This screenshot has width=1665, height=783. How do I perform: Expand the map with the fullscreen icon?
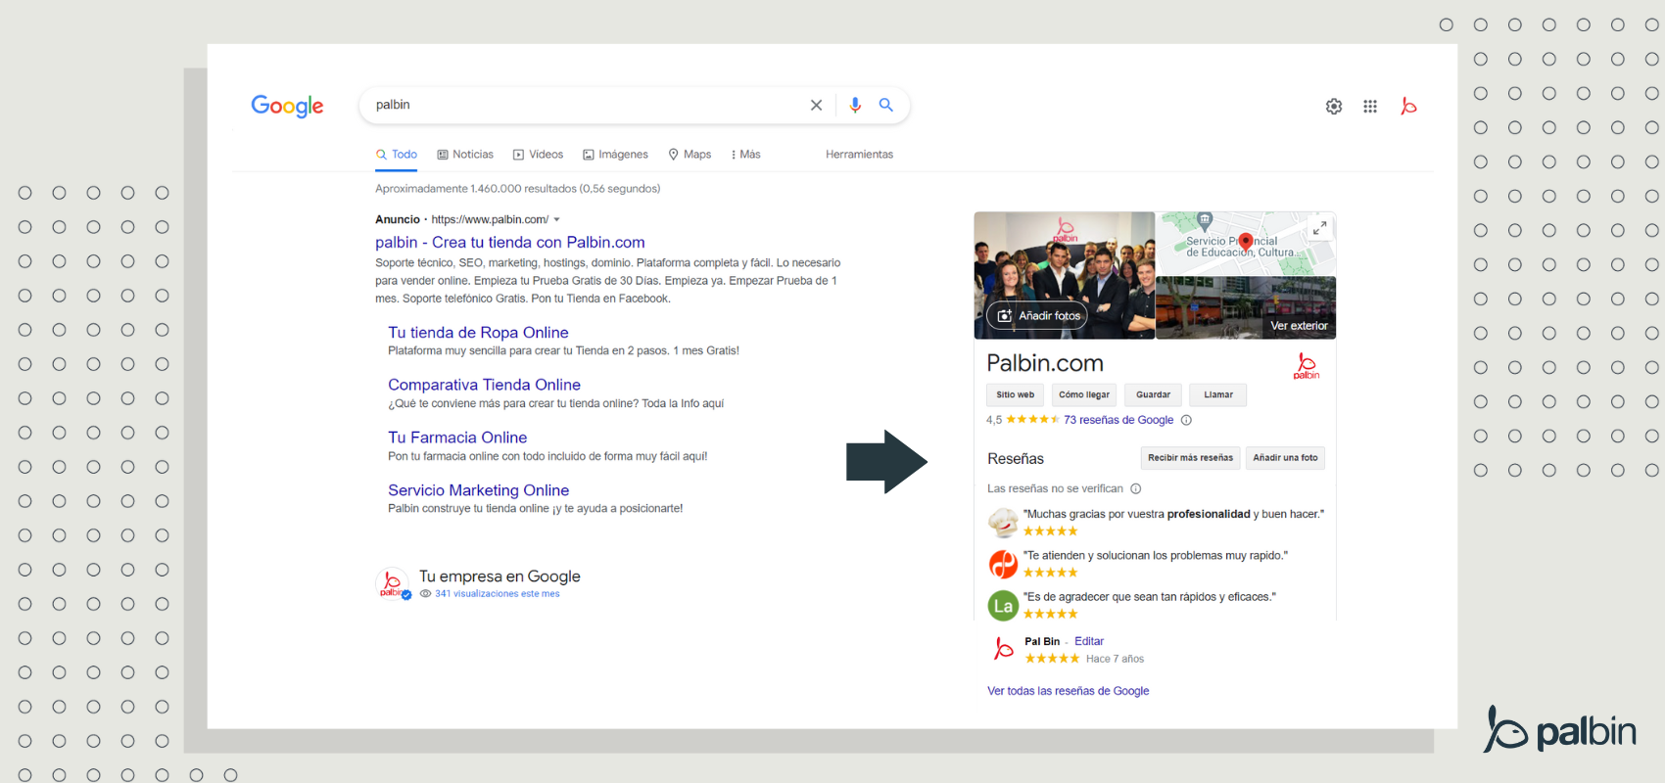(x=1319, y=228)
